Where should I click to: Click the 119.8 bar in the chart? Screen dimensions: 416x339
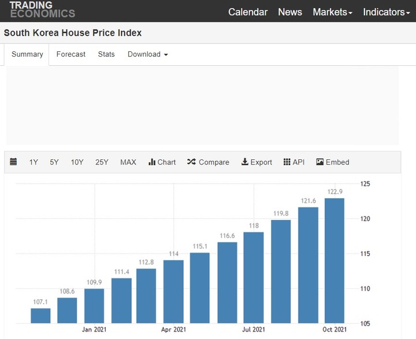tap(281, 271)
